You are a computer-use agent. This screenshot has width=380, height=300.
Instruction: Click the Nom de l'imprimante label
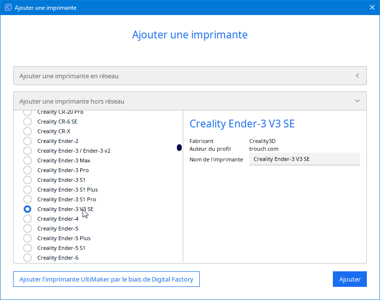pos(216,159)
